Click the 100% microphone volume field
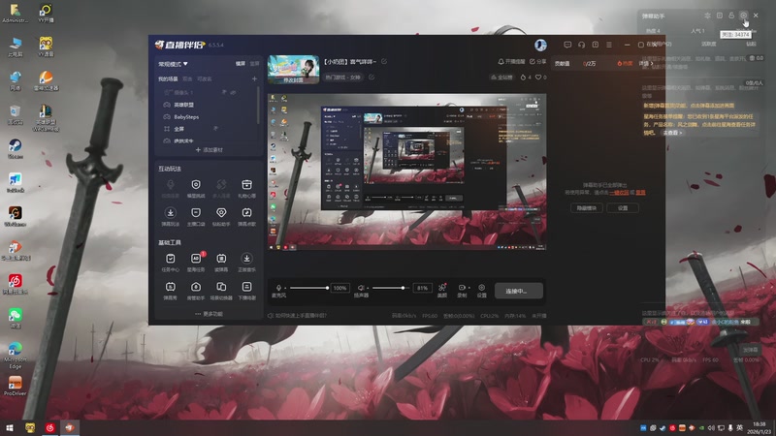Screen dimensions: 776x436 tap(340, 288)
